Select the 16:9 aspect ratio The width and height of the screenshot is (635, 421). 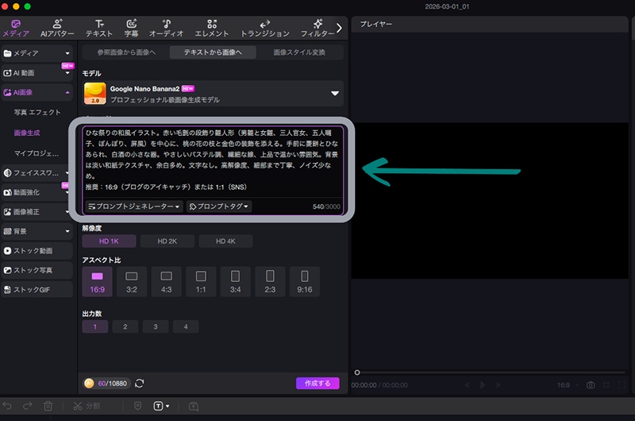pyautogui.click(x=98, y=281)
